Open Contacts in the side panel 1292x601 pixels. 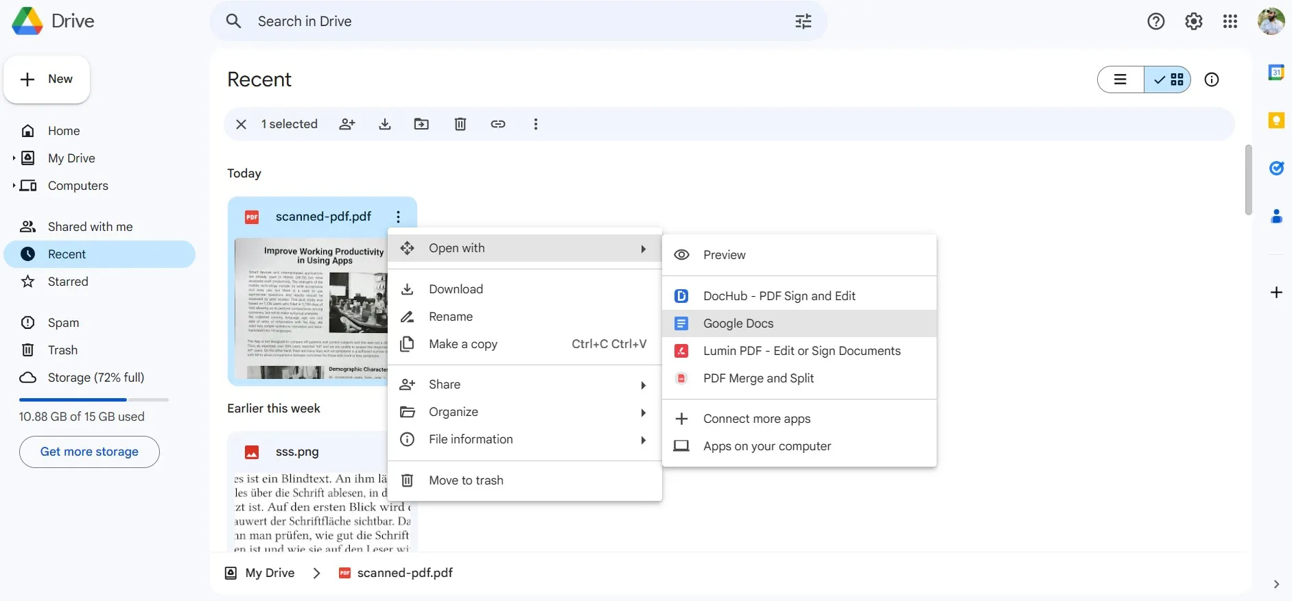(1276, 217)
